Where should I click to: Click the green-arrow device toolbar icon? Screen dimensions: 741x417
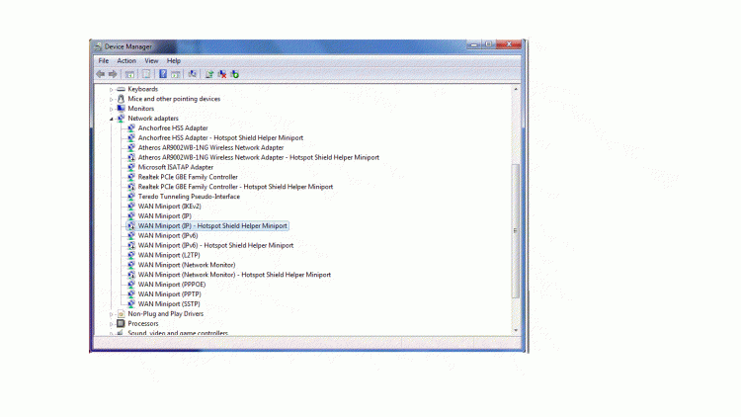pos(235,74)
